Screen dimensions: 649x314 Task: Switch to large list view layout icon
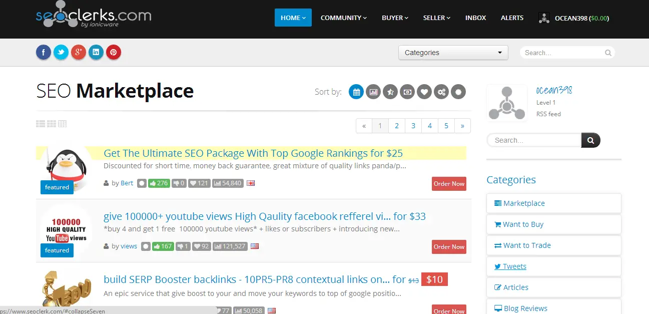(x=41, y=124)
